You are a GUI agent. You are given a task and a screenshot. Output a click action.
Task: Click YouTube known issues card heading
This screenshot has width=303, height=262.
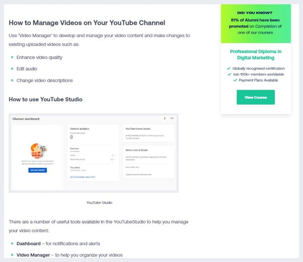(138, 129)
